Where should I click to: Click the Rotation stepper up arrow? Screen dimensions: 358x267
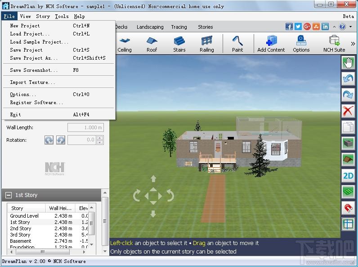100,138
